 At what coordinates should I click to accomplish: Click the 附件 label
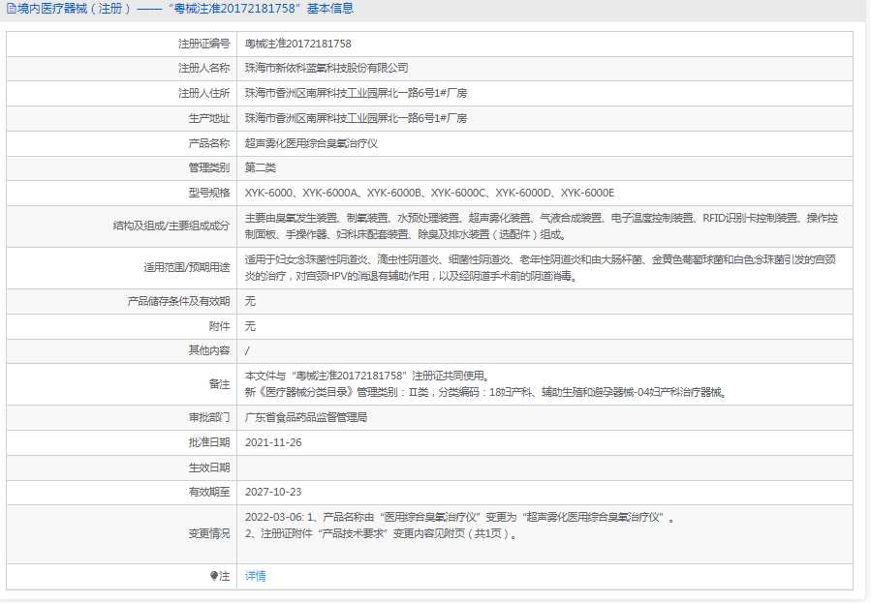(219, 326)
